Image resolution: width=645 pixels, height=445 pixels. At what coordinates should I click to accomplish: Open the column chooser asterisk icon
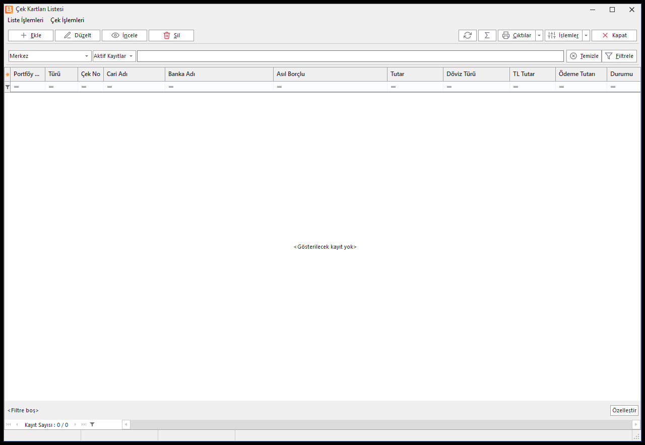8,74
